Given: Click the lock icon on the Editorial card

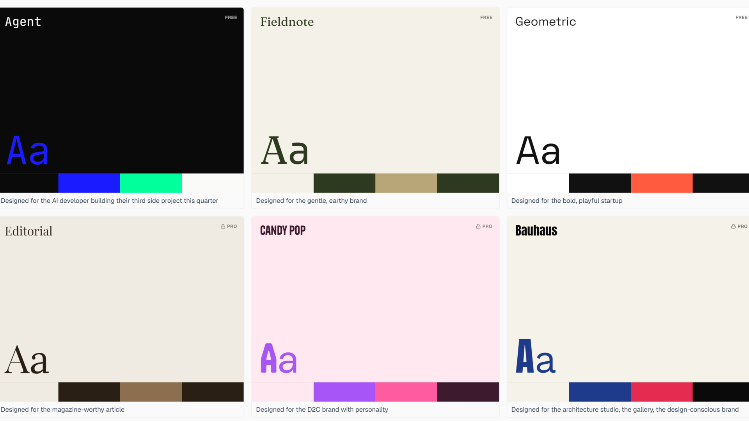Looking at the screenshot, I should tap(223, 226).
